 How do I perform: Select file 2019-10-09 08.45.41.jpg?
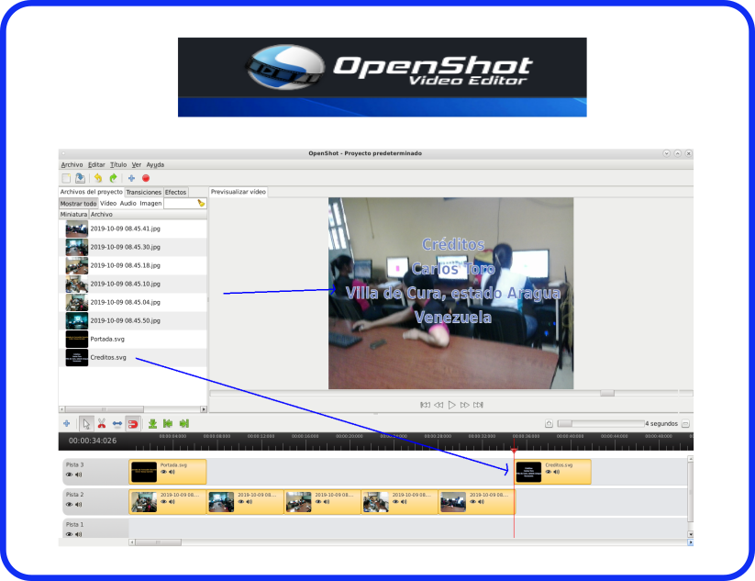pos(133,229)
